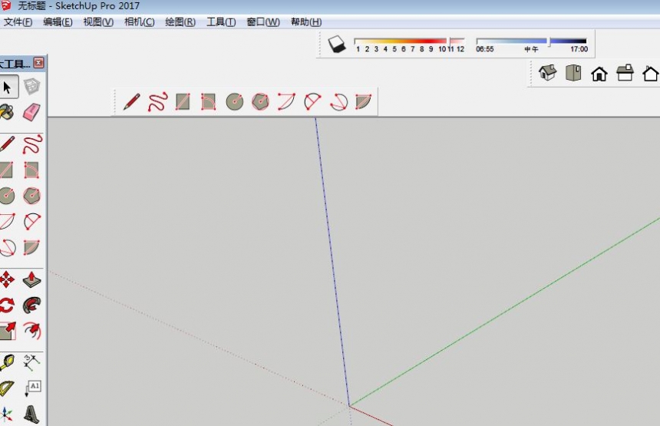Switch to Top view in views toolbar

(x=573, y=73)
